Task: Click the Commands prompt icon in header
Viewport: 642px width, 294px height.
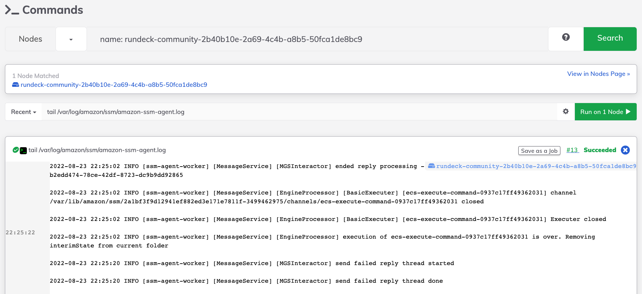Action: 12,10
